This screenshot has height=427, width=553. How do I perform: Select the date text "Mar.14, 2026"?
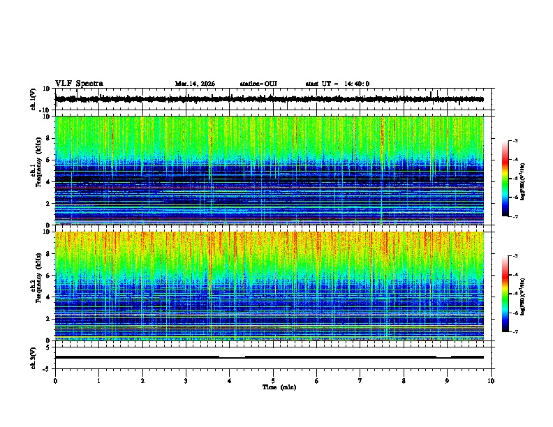pos(195,84)
